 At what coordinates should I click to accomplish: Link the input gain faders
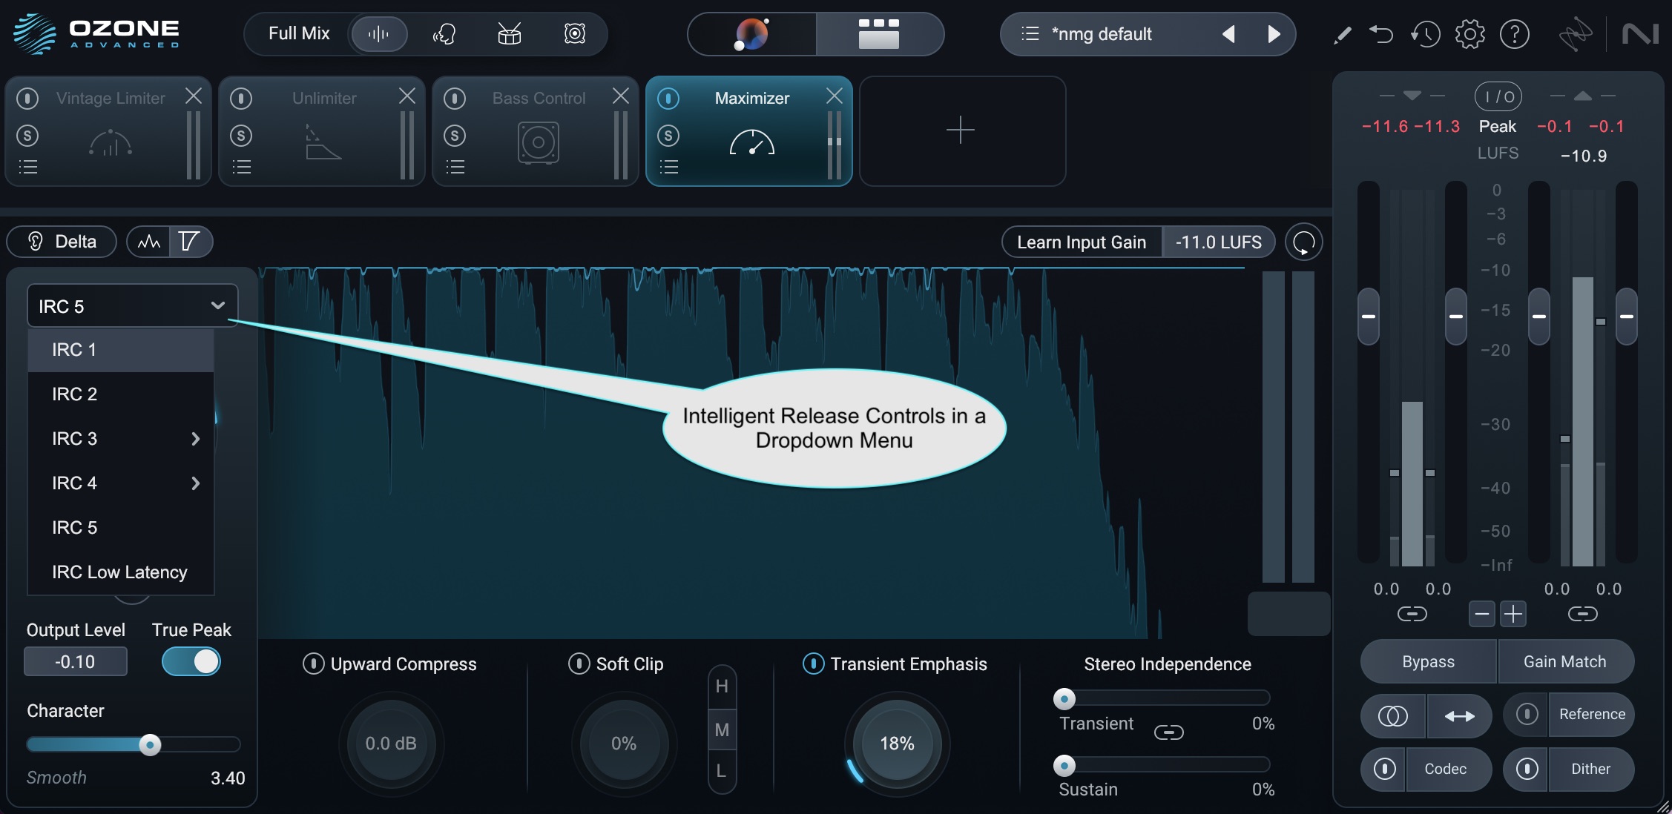1412,614
